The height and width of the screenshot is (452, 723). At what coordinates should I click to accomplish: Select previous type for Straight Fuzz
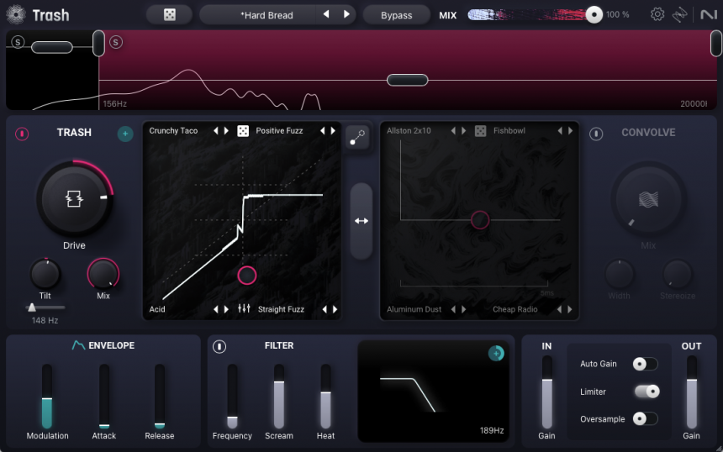(x=325, y=309)
